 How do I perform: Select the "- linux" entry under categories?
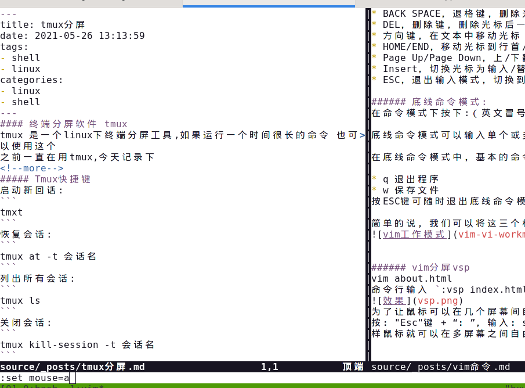(x=20, y=91)
